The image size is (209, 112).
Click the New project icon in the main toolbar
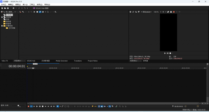pyautogui.click(x=2, y=8)
